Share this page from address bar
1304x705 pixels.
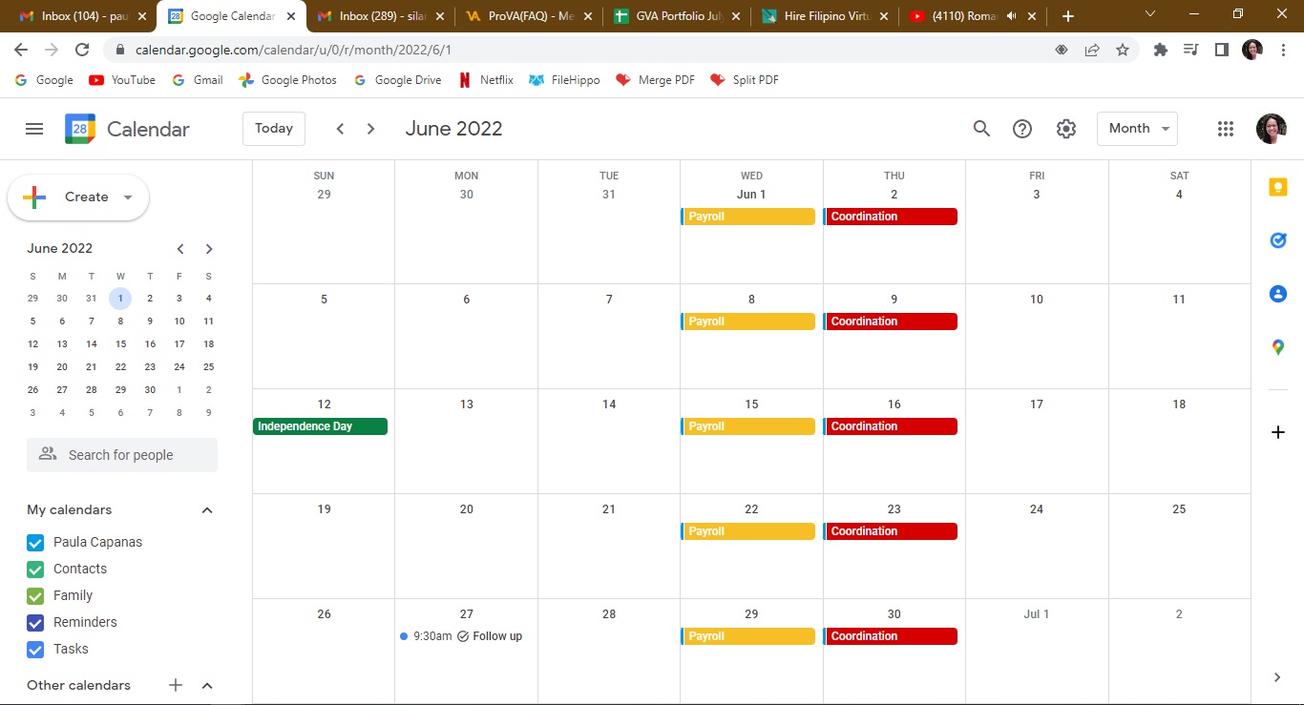(1092, 50)
